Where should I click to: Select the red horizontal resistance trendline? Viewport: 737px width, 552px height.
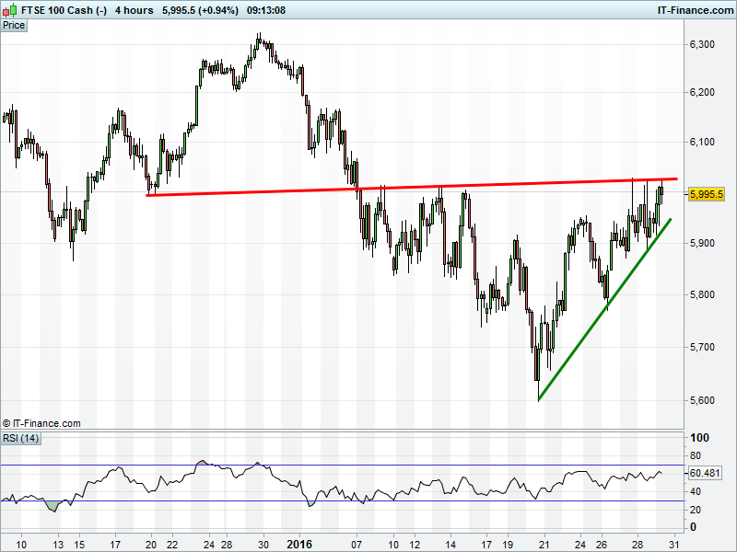(x=415, y=187)
